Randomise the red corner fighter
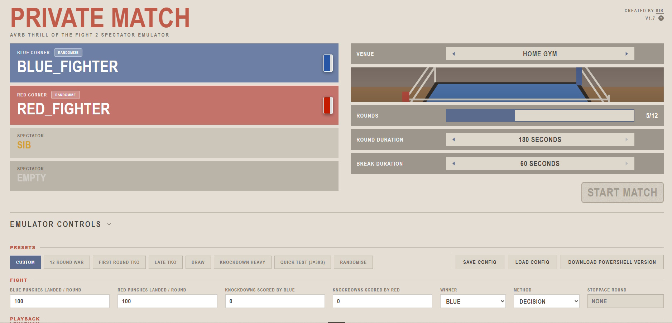The height and width of the screenshot is (323, 672). point(65,95)
